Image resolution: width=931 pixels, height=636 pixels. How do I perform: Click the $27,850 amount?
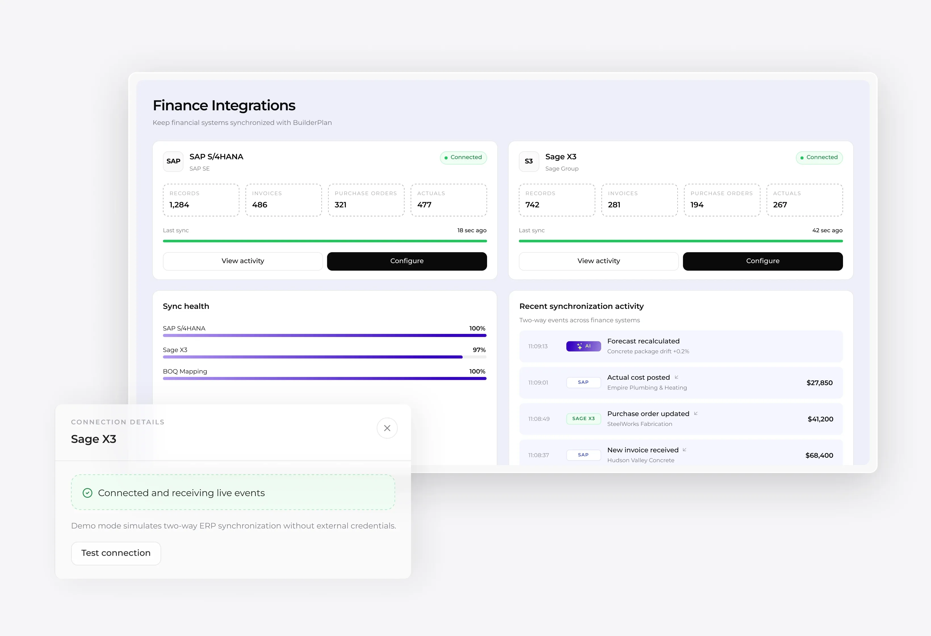pyautogui.click(x=819, y=383)
